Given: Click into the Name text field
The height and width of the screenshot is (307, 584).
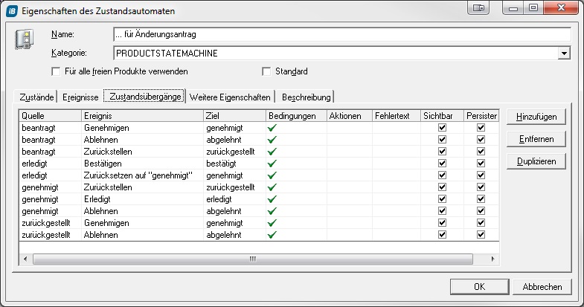Looking at the screenshot, I should pos(341,34).
